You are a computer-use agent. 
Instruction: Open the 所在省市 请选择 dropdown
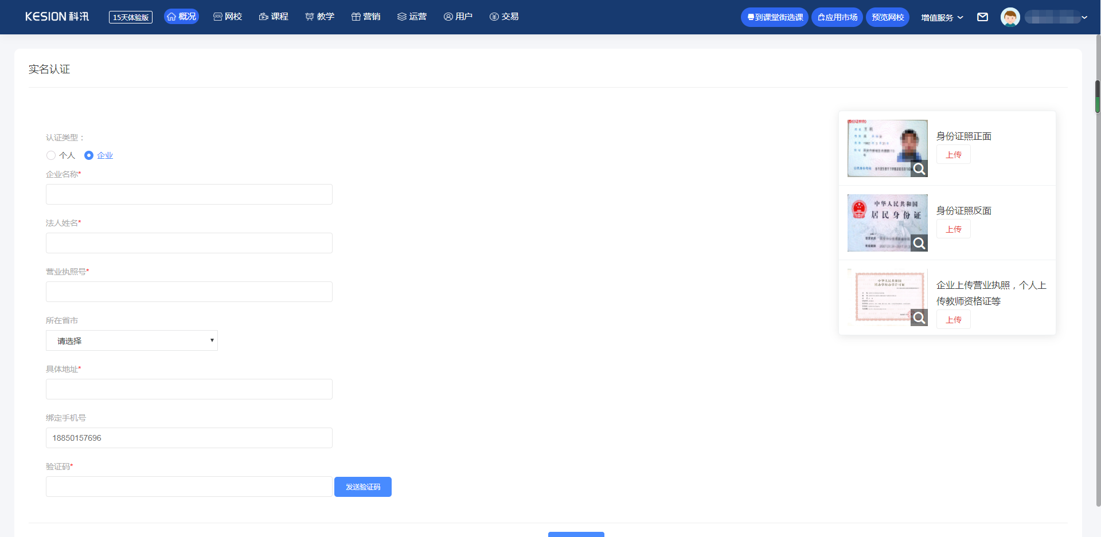132,340
